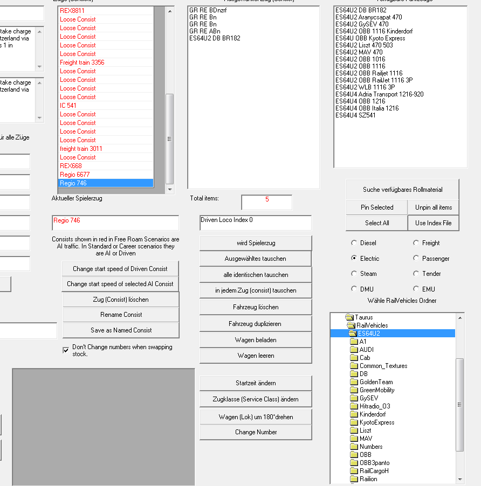The width and height of the screenshot is (481, 486).
Task: Click the Common_Textures folder icon
Action: (354, 366)
